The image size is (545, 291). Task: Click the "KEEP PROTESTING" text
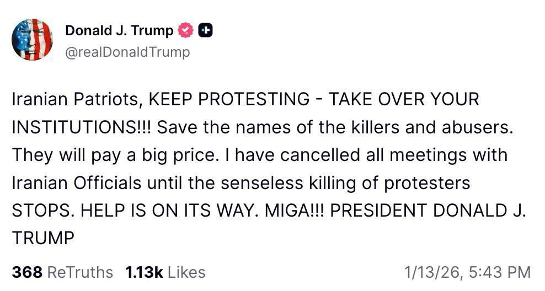pos(229,100)
